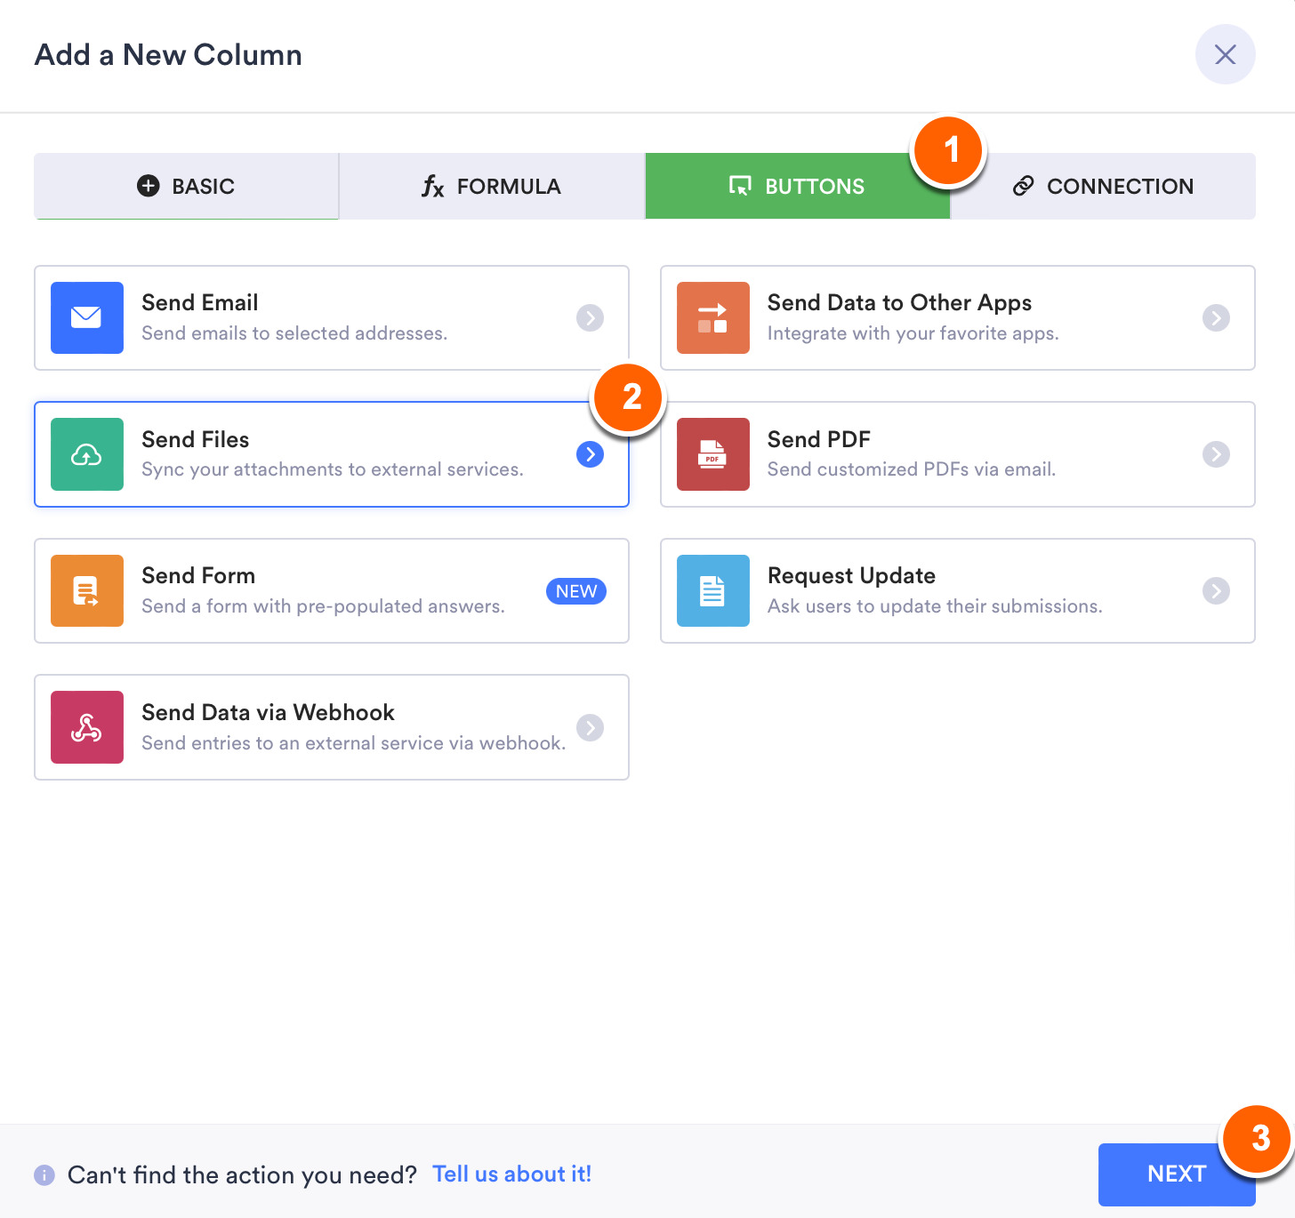Screen dimensions: 1295x1218
Task: Switch to the Basic tab
Action: (187, 187)
